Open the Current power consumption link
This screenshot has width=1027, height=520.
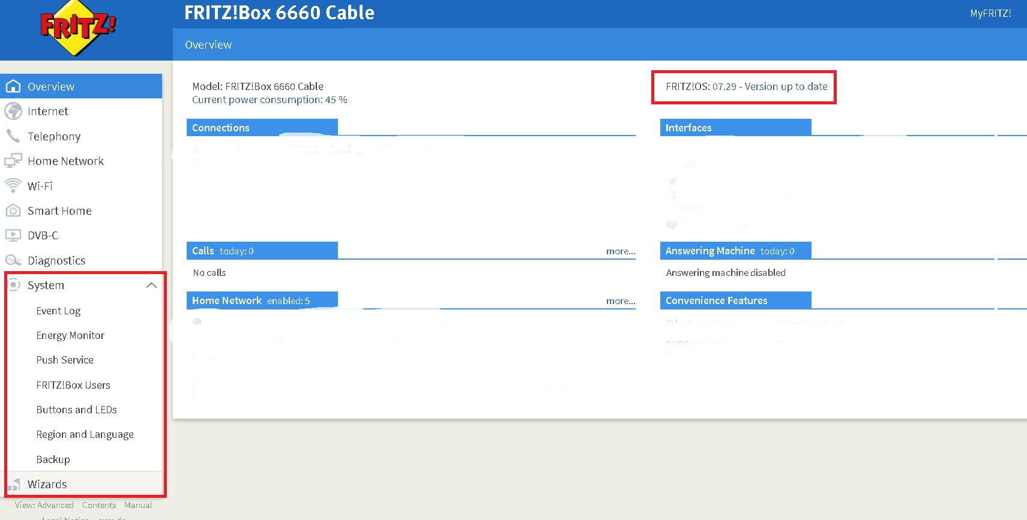tap(270, 100)
